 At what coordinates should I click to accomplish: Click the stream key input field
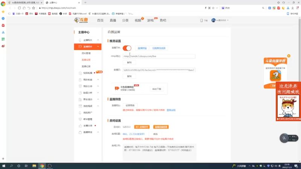pyautogui.click(x=159, y=70)
